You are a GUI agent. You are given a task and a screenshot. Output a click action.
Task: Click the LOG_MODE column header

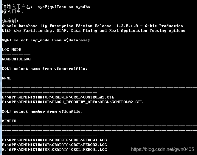pyautogui.click(x=12, y=50)
